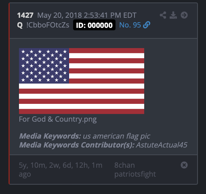The image size is (206, 194).
Task: Click the ID: 000000 badge
Action: 94,25
